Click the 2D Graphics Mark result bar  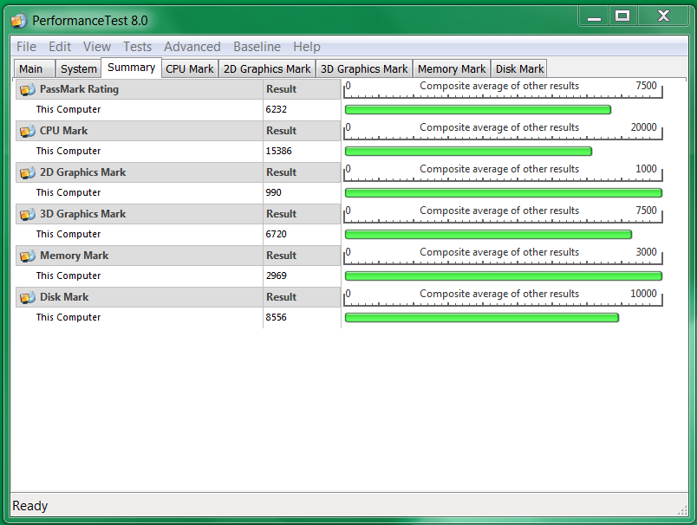(x=504, y=193)
